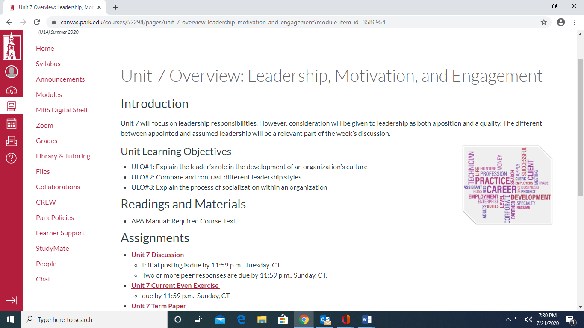
Task: Toggle the bookmark star in the address bar
Action: [x=543, y=22]
